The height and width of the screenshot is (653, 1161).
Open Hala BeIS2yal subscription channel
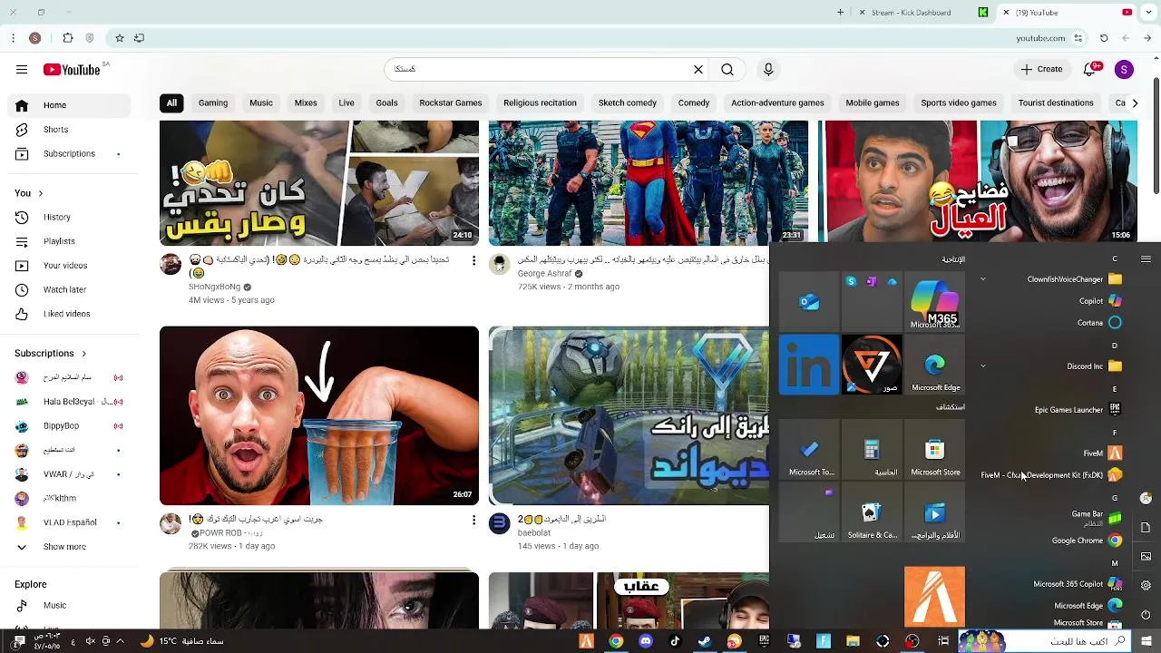click(x=70, y=402)
